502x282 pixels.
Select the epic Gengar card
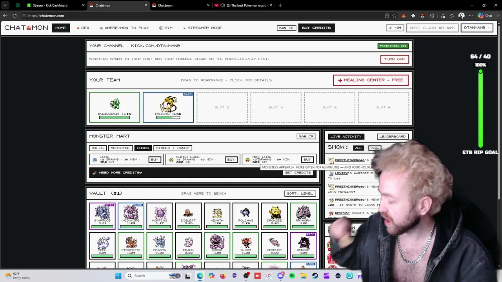[303, 246]
